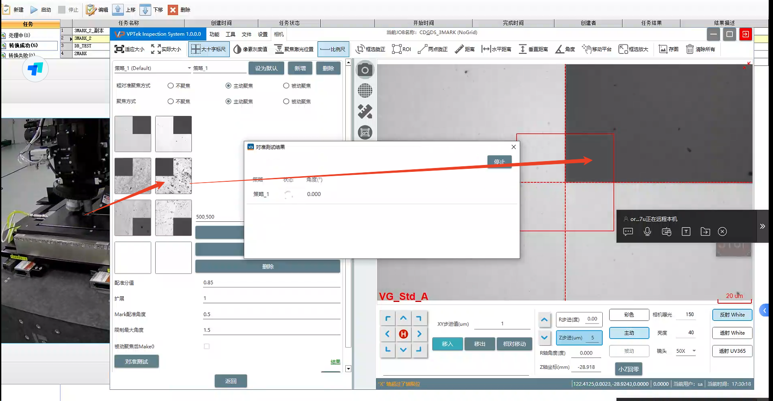Expand the remote session panel chevron
This screenshot has height=401, width=773.
pos(762,226)
